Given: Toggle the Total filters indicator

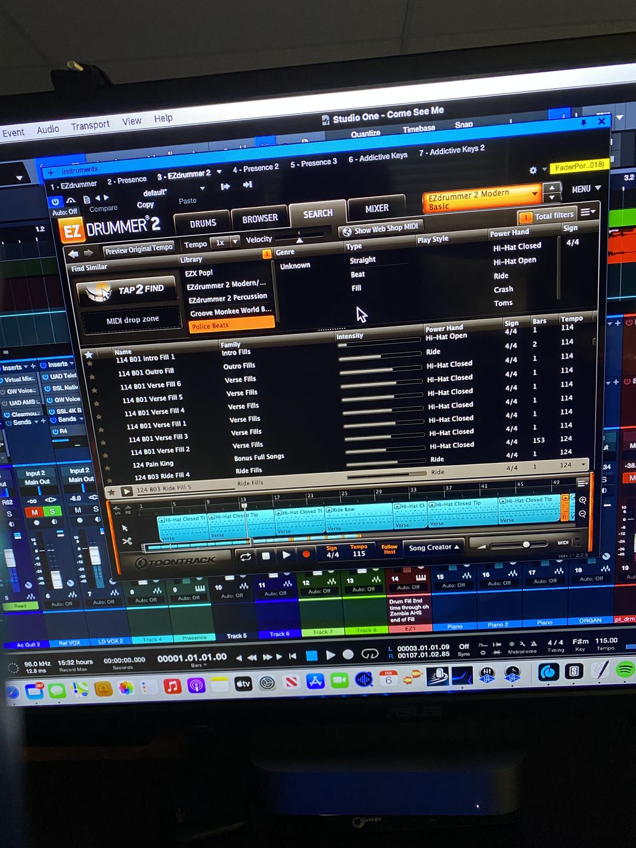Looking at the screenshot, I should tap(547, 216).
